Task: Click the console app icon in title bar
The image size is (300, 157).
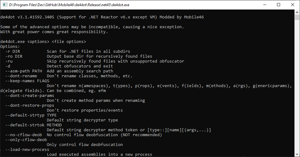Action: coord(5,5)
